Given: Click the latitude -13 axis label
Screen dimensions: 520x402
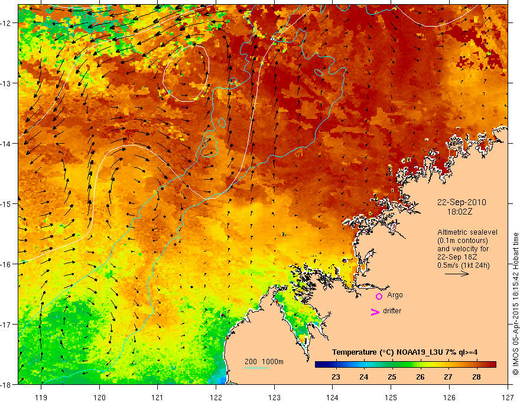Looking at the screenshot, I should coord(6,83).
